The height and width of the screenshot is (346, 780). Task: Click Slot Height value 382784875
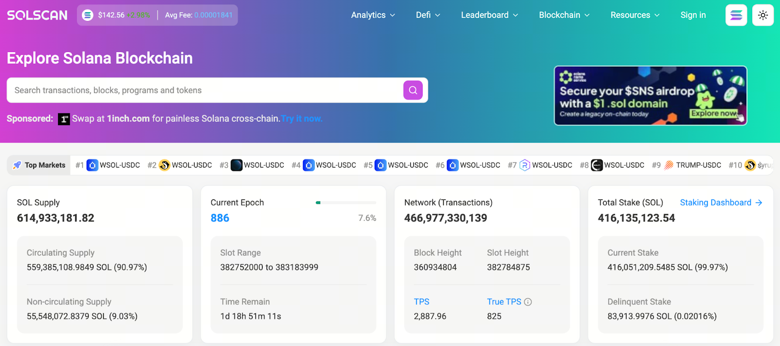pyautogui.click(x=508, y=267)
